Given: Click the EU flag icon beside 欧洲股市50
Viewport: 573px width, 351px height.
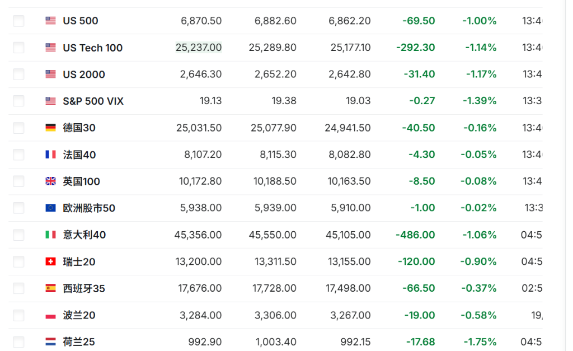Looking at the screenshot, I should pos(50,208).
